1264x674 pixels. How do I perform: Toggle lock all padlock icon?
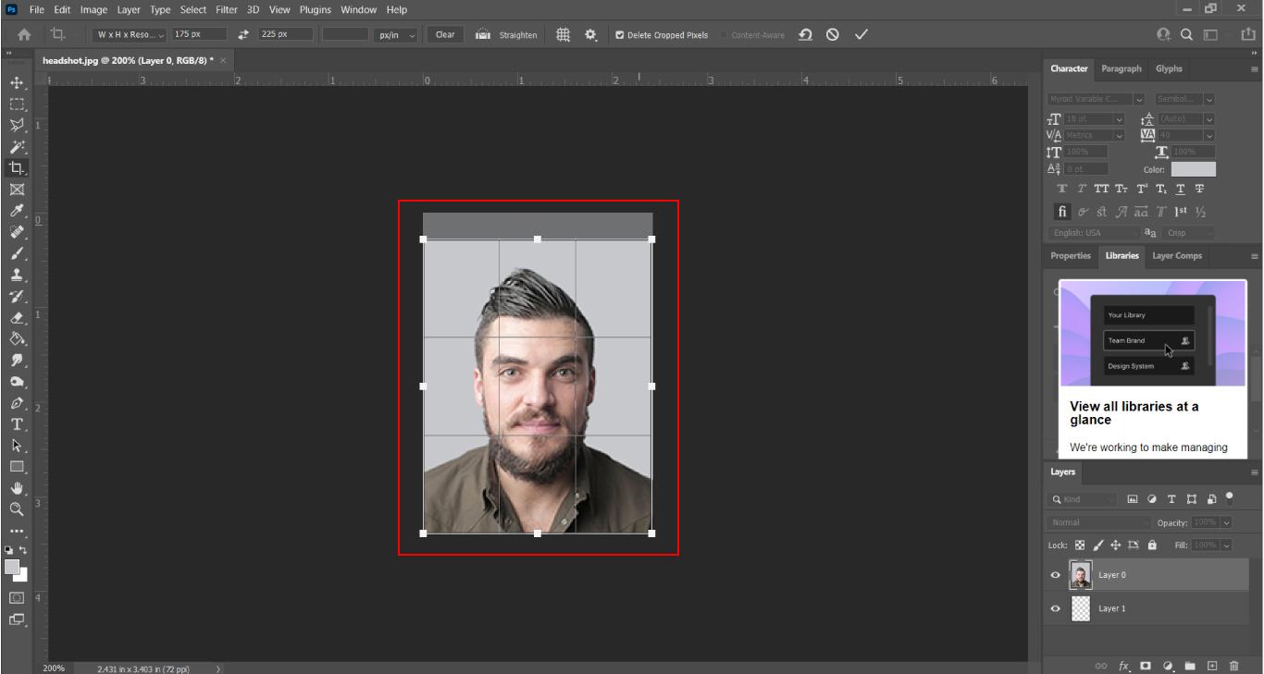tap(1152, 545)
